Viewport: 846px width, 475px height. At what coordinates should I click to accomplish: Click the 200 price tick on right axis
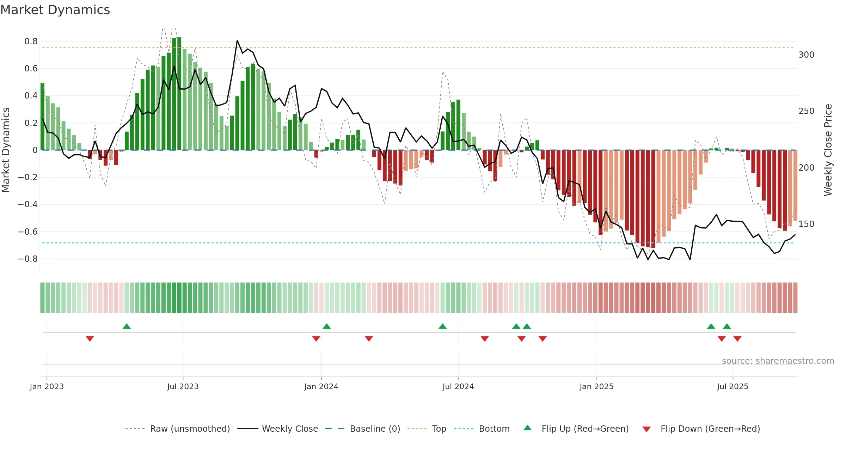tap(807, 168)
